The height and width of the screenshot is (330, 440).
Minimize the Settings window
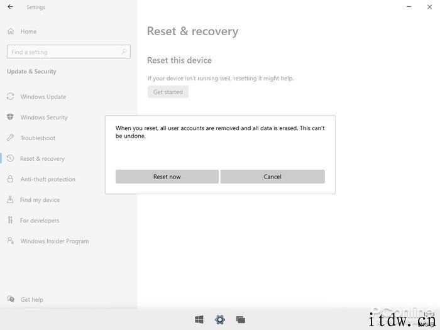pyautogui.click(x=409, y=7)
